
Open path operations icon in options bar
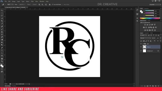click(39, 5)
